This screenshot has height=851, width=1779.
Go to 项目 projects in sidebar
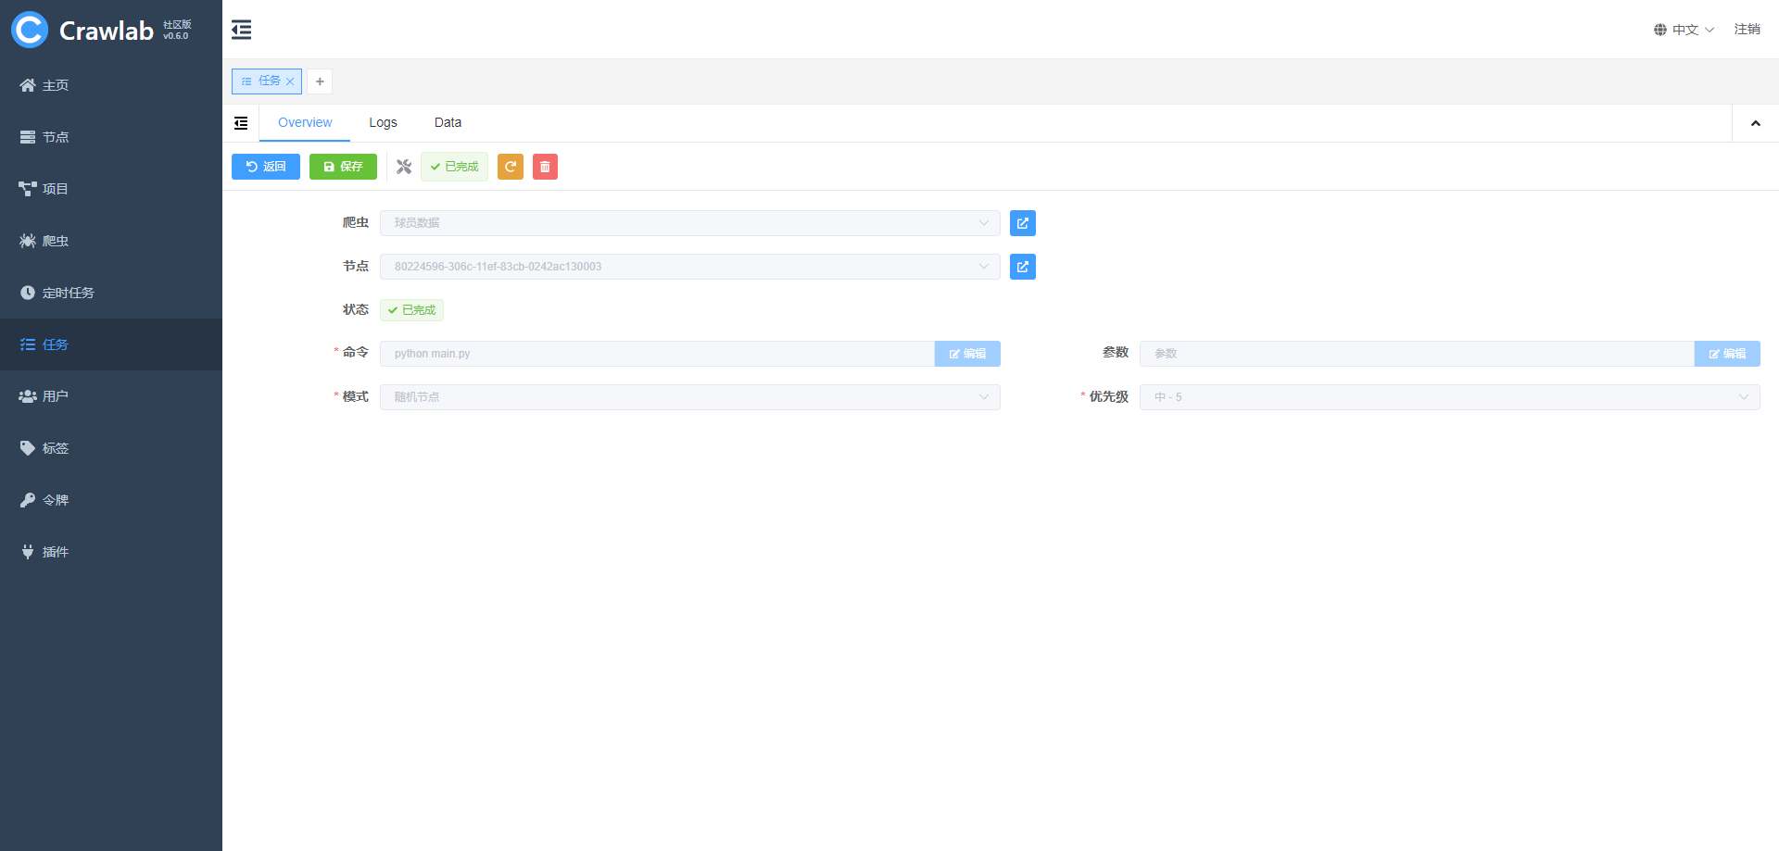tap(111, 189)
